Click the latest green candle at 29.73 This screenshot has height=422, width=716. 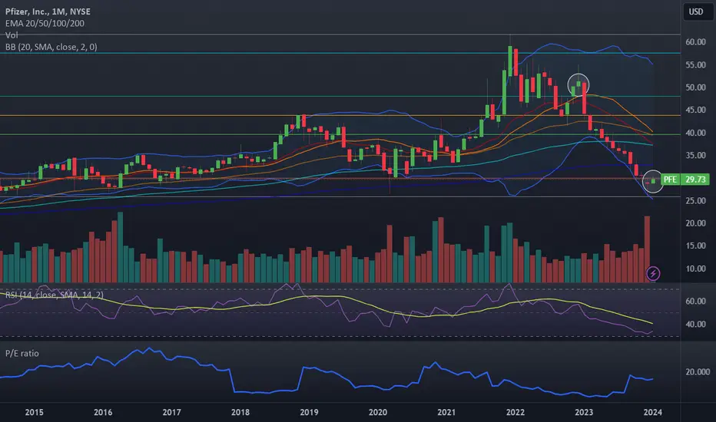pos(653,181)
